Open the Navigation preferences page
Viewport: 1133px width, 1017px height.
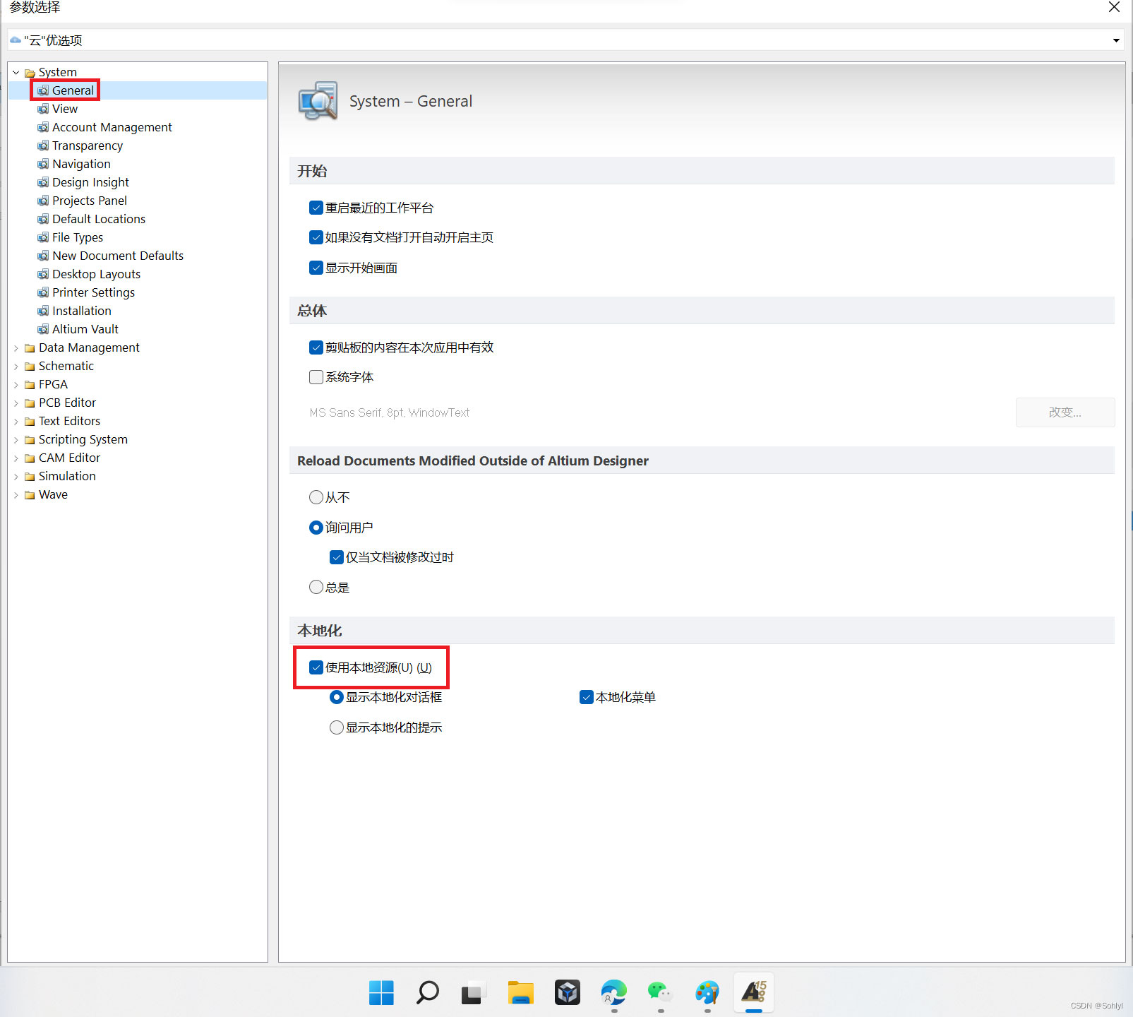81,164
